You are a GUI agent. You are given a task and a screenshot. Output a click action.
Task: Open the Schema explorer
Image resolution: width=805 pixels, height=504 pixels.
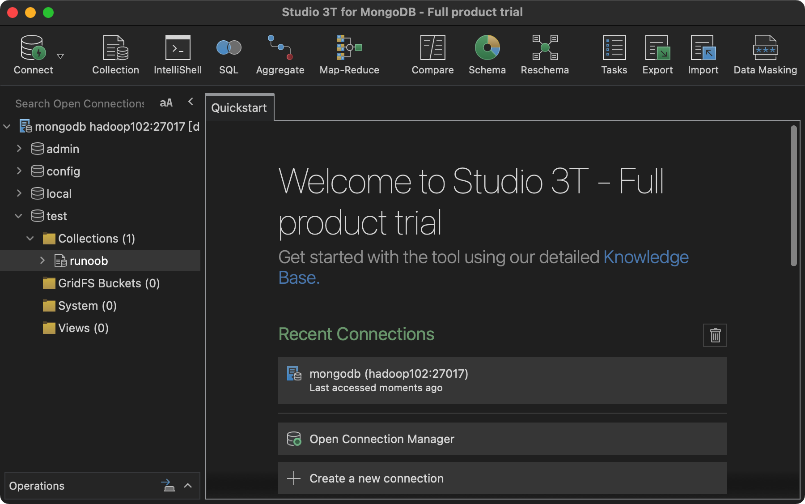487,55
